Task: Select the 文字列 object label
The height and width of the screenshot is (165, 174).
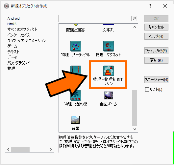Action: (x=109, y=30)
